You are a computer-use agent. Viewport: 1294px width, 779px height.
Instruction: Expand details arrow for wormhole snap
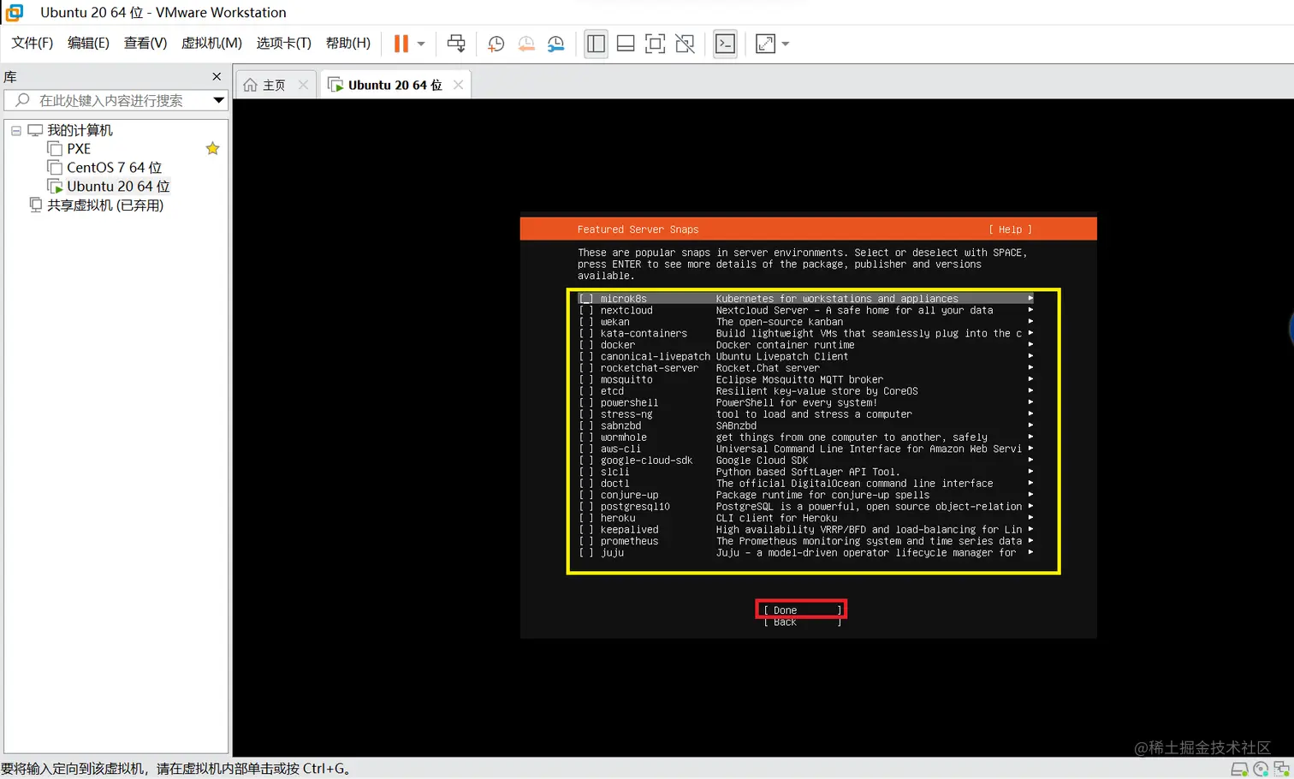click(x=1030, y=437)
